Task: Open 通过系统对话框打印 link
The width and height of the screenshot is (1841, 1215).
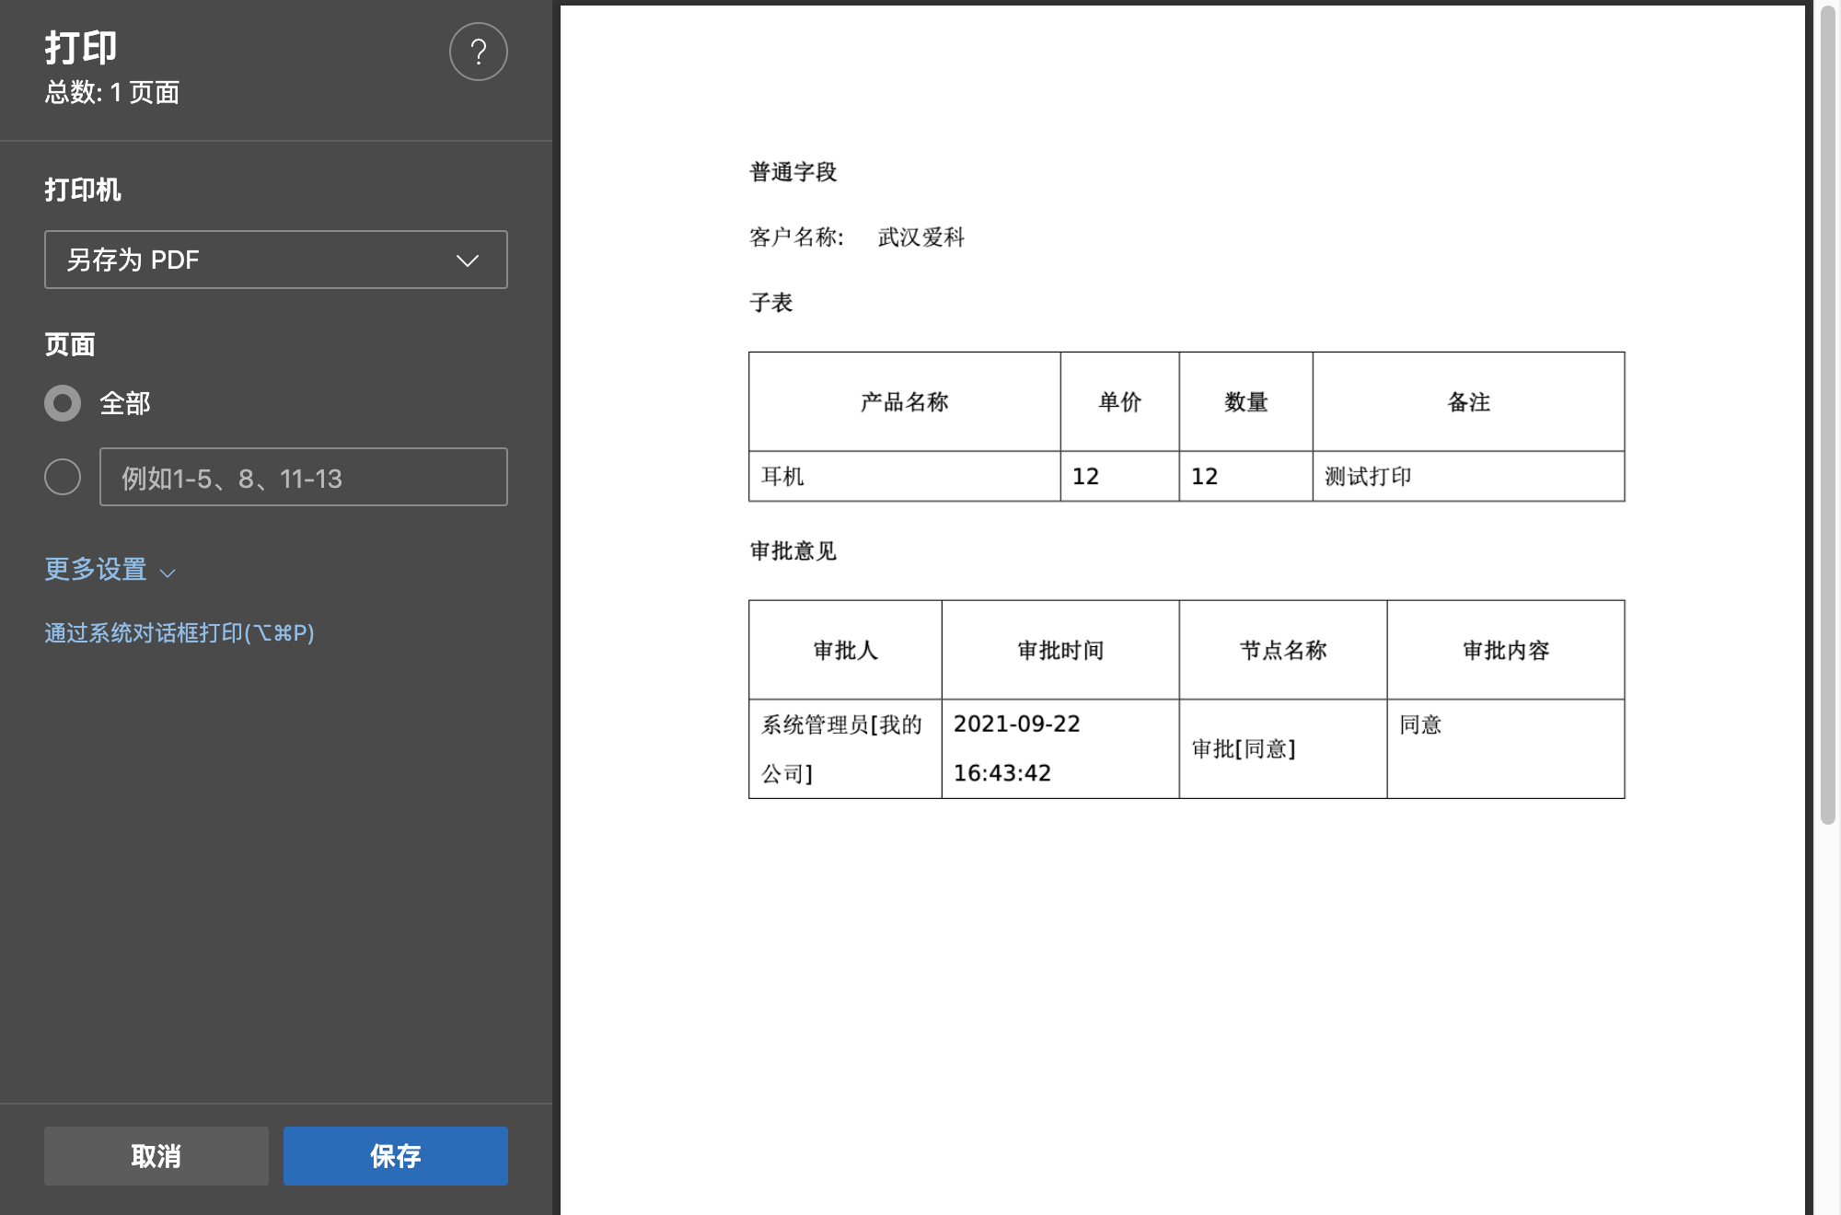Action: coord(179,633)
